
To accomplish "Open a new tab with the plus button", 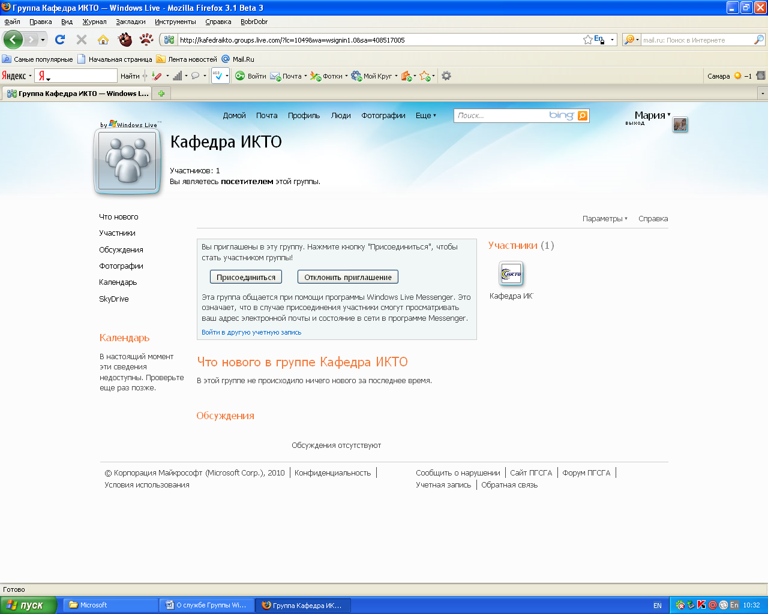I will coord(161,94).
